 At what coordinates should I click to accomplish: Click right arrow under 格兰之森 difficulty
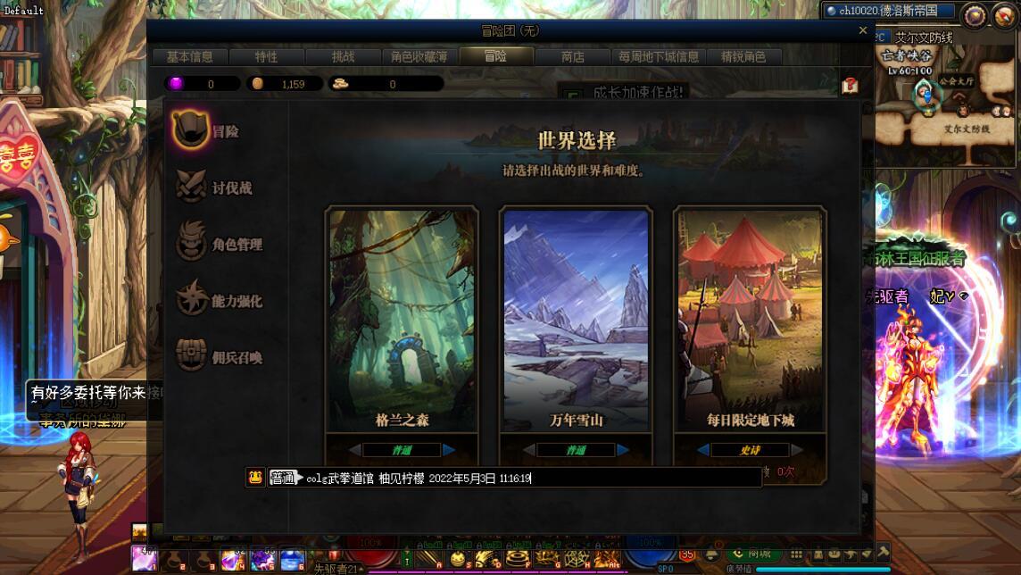tap(449, 449)
